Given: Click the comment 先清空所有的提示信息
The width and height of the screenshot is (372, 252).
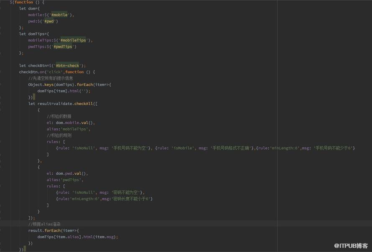Looking at the screenshot, I should point(51,78).
